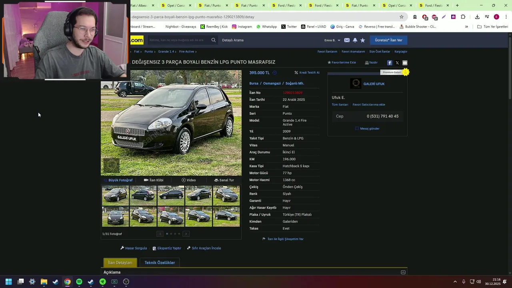Open Büyük Fotoğraf view
This screenshot has width=512, height=288.
pyautogui.click(x=118, y=180)
